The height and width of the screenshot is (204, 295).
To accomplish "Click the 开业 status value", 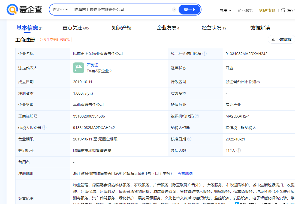I will (229, 68).
